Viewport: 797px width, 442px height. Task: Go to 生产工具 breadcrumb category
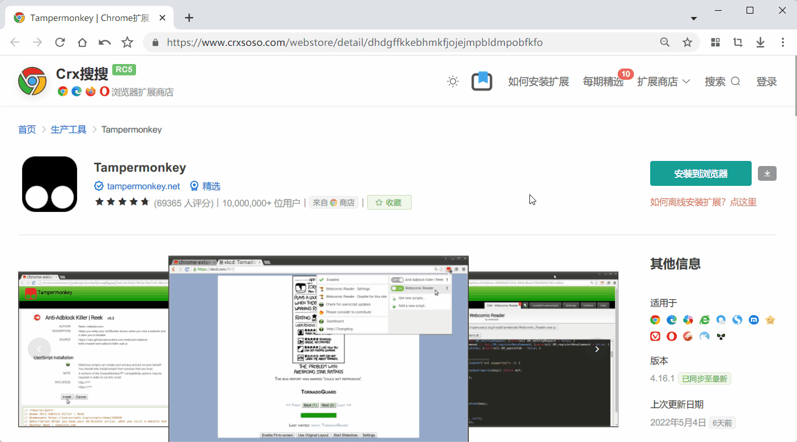coord(69,130)
